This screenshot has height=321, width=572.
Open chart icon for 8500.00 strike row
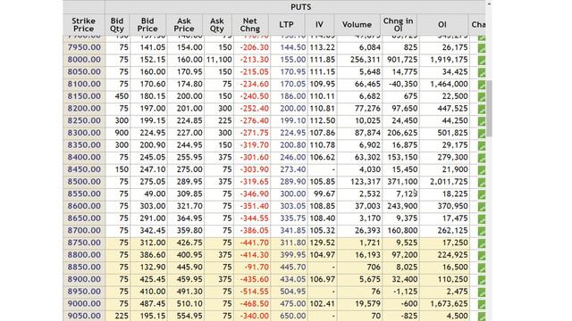click(482, 182)
